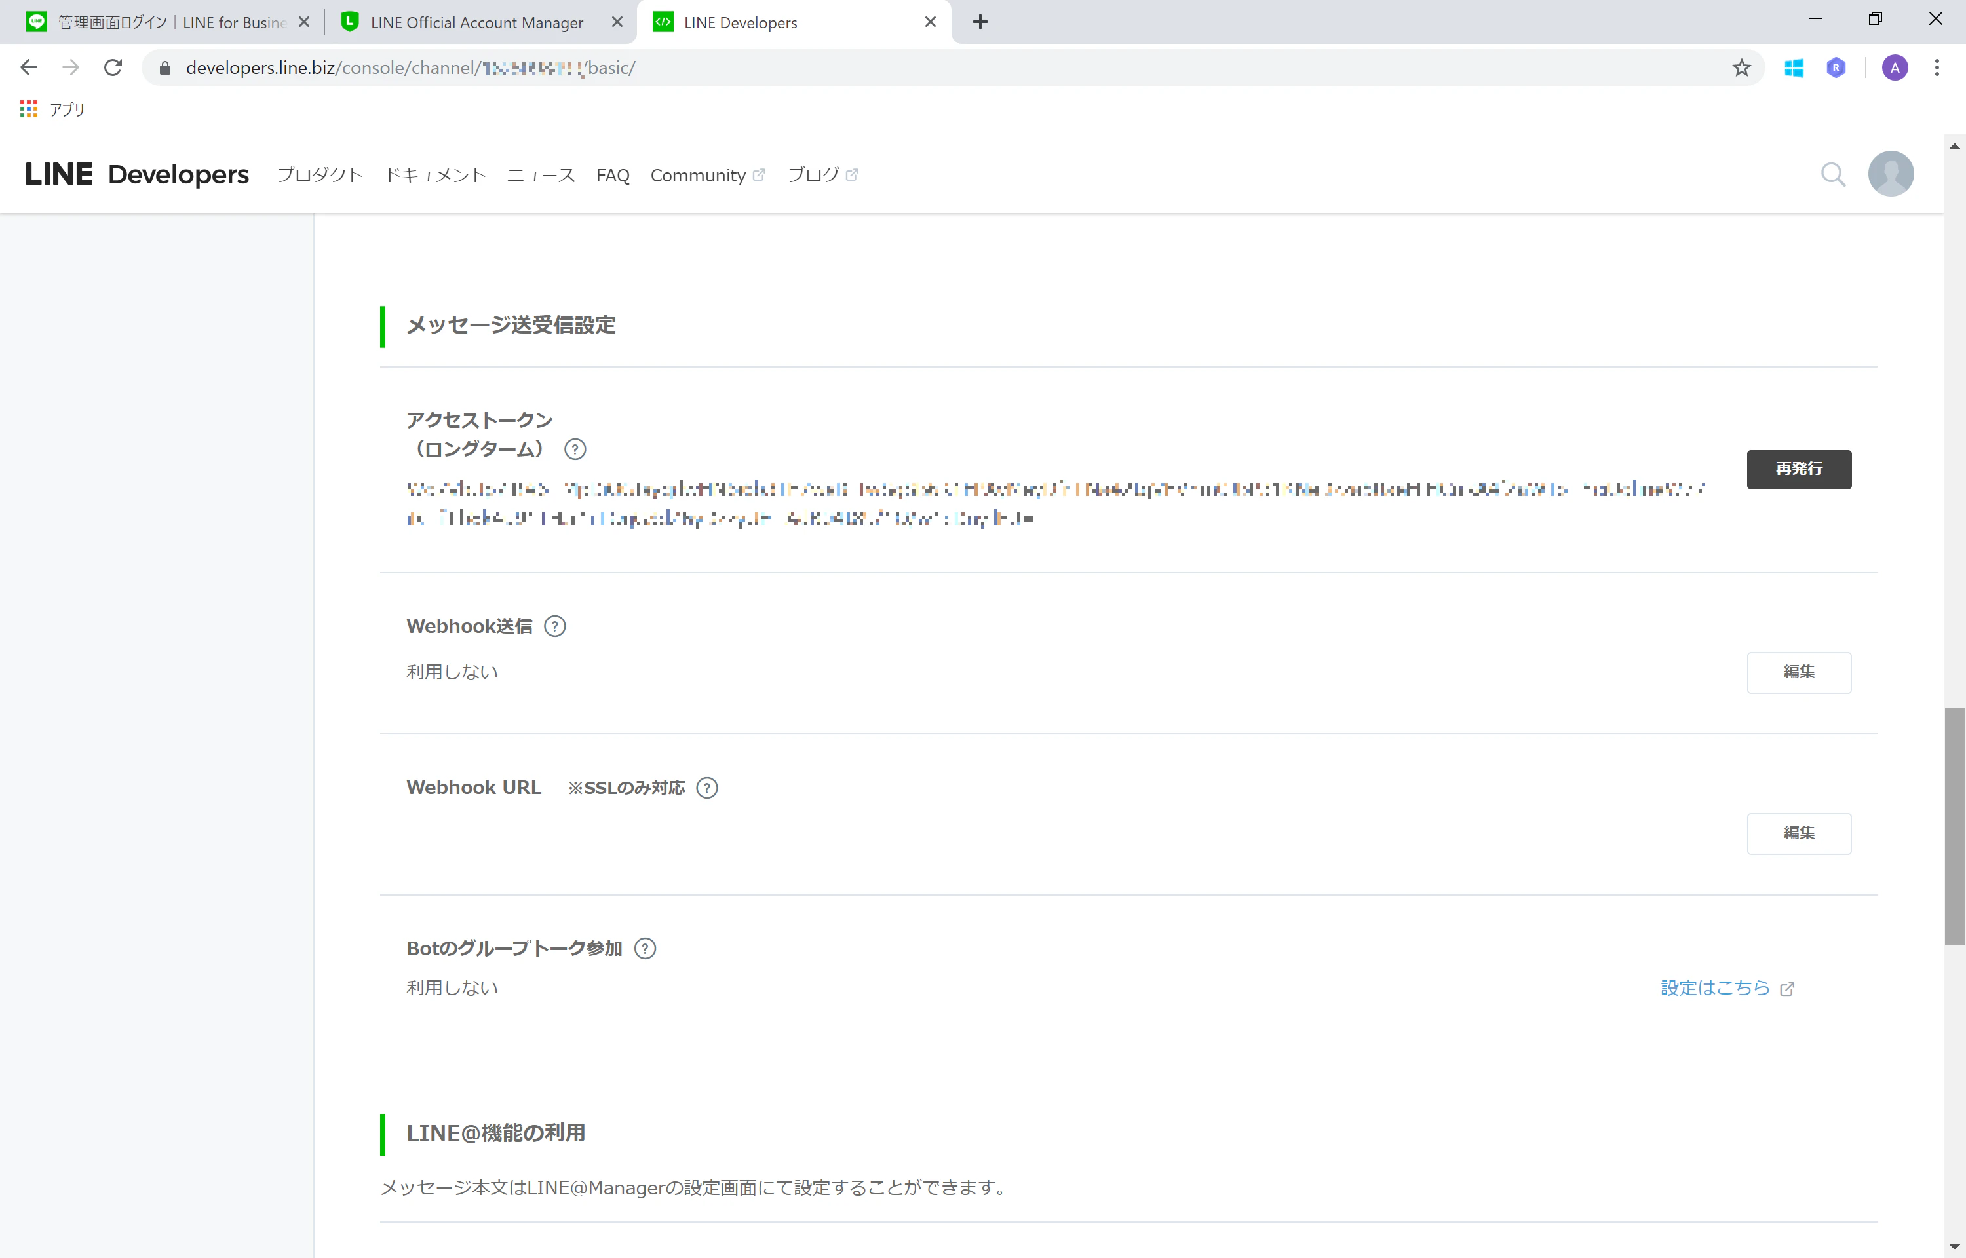Close the LINE Official Account Manager tab
The width and height of the screenshot is (1966, 1258).
(x=617, y=22)
